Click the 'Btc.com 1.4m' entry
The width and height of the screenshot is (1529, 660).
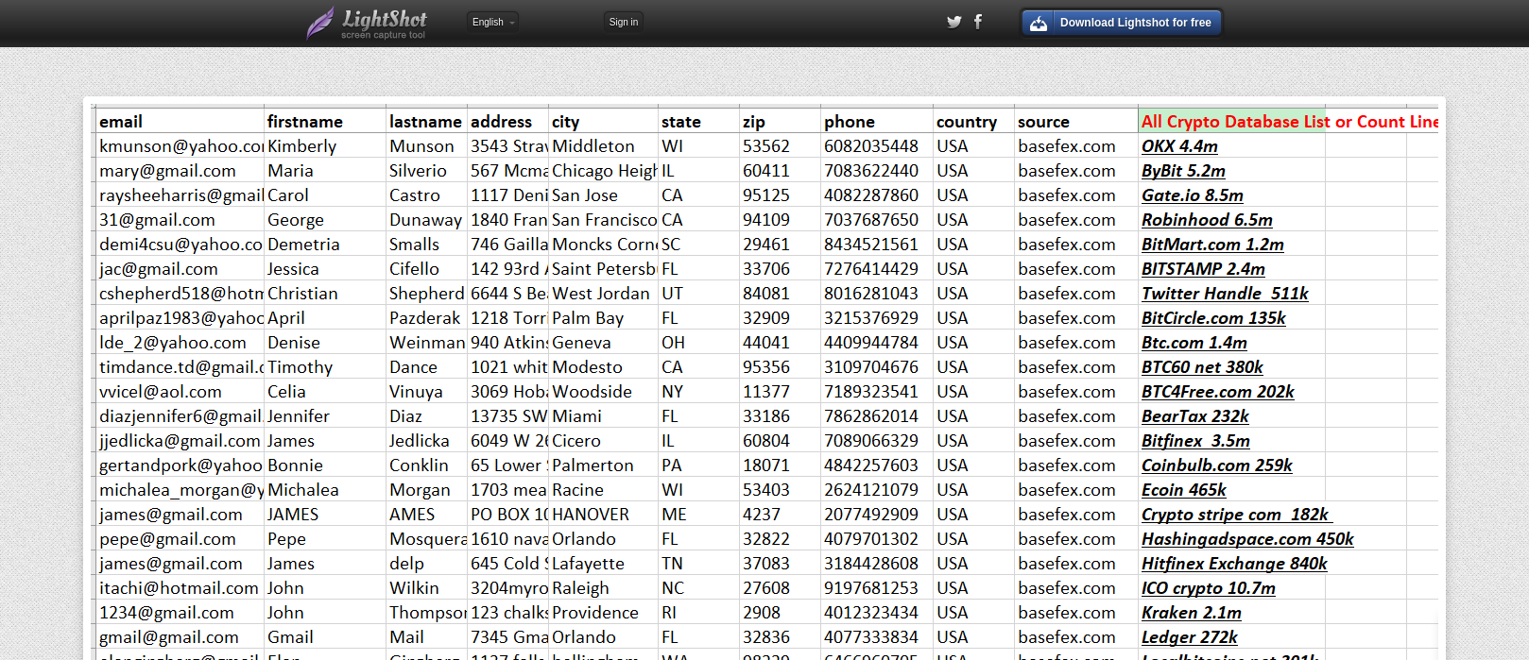coord(1194,343)
